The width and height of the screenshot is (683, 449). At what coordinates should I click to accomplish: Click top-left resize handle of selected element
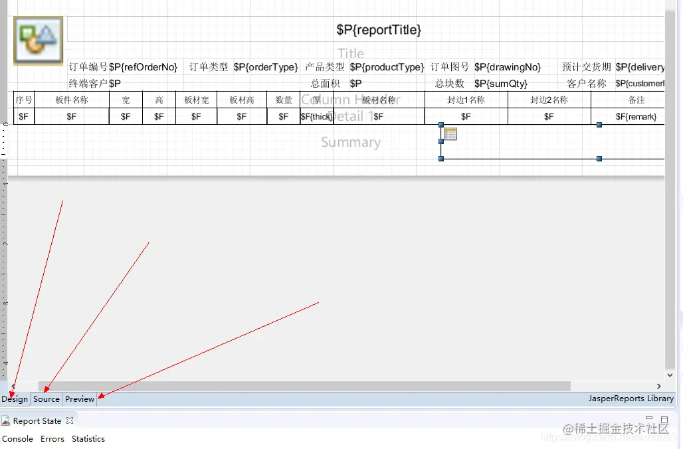441,125
